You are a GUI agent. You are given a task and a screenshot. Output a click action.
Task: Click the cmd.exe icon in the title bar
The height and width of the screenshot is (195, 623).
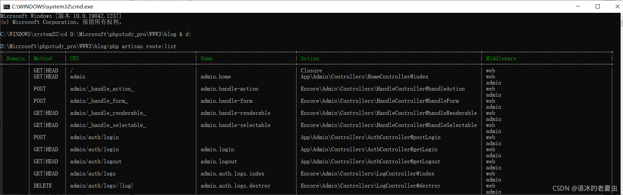6,6
